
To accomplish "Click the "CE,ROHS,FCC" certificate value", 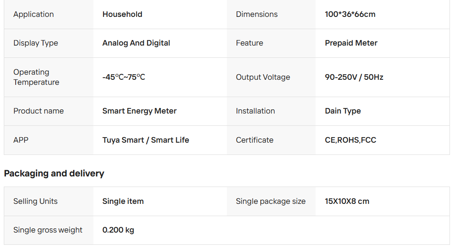I will tap(350, 140).
